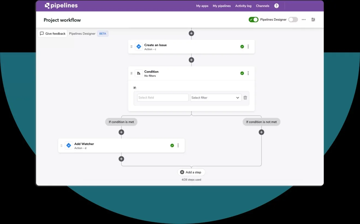Click the No filters subtitle
360x224 pixels.
(150, 76)
